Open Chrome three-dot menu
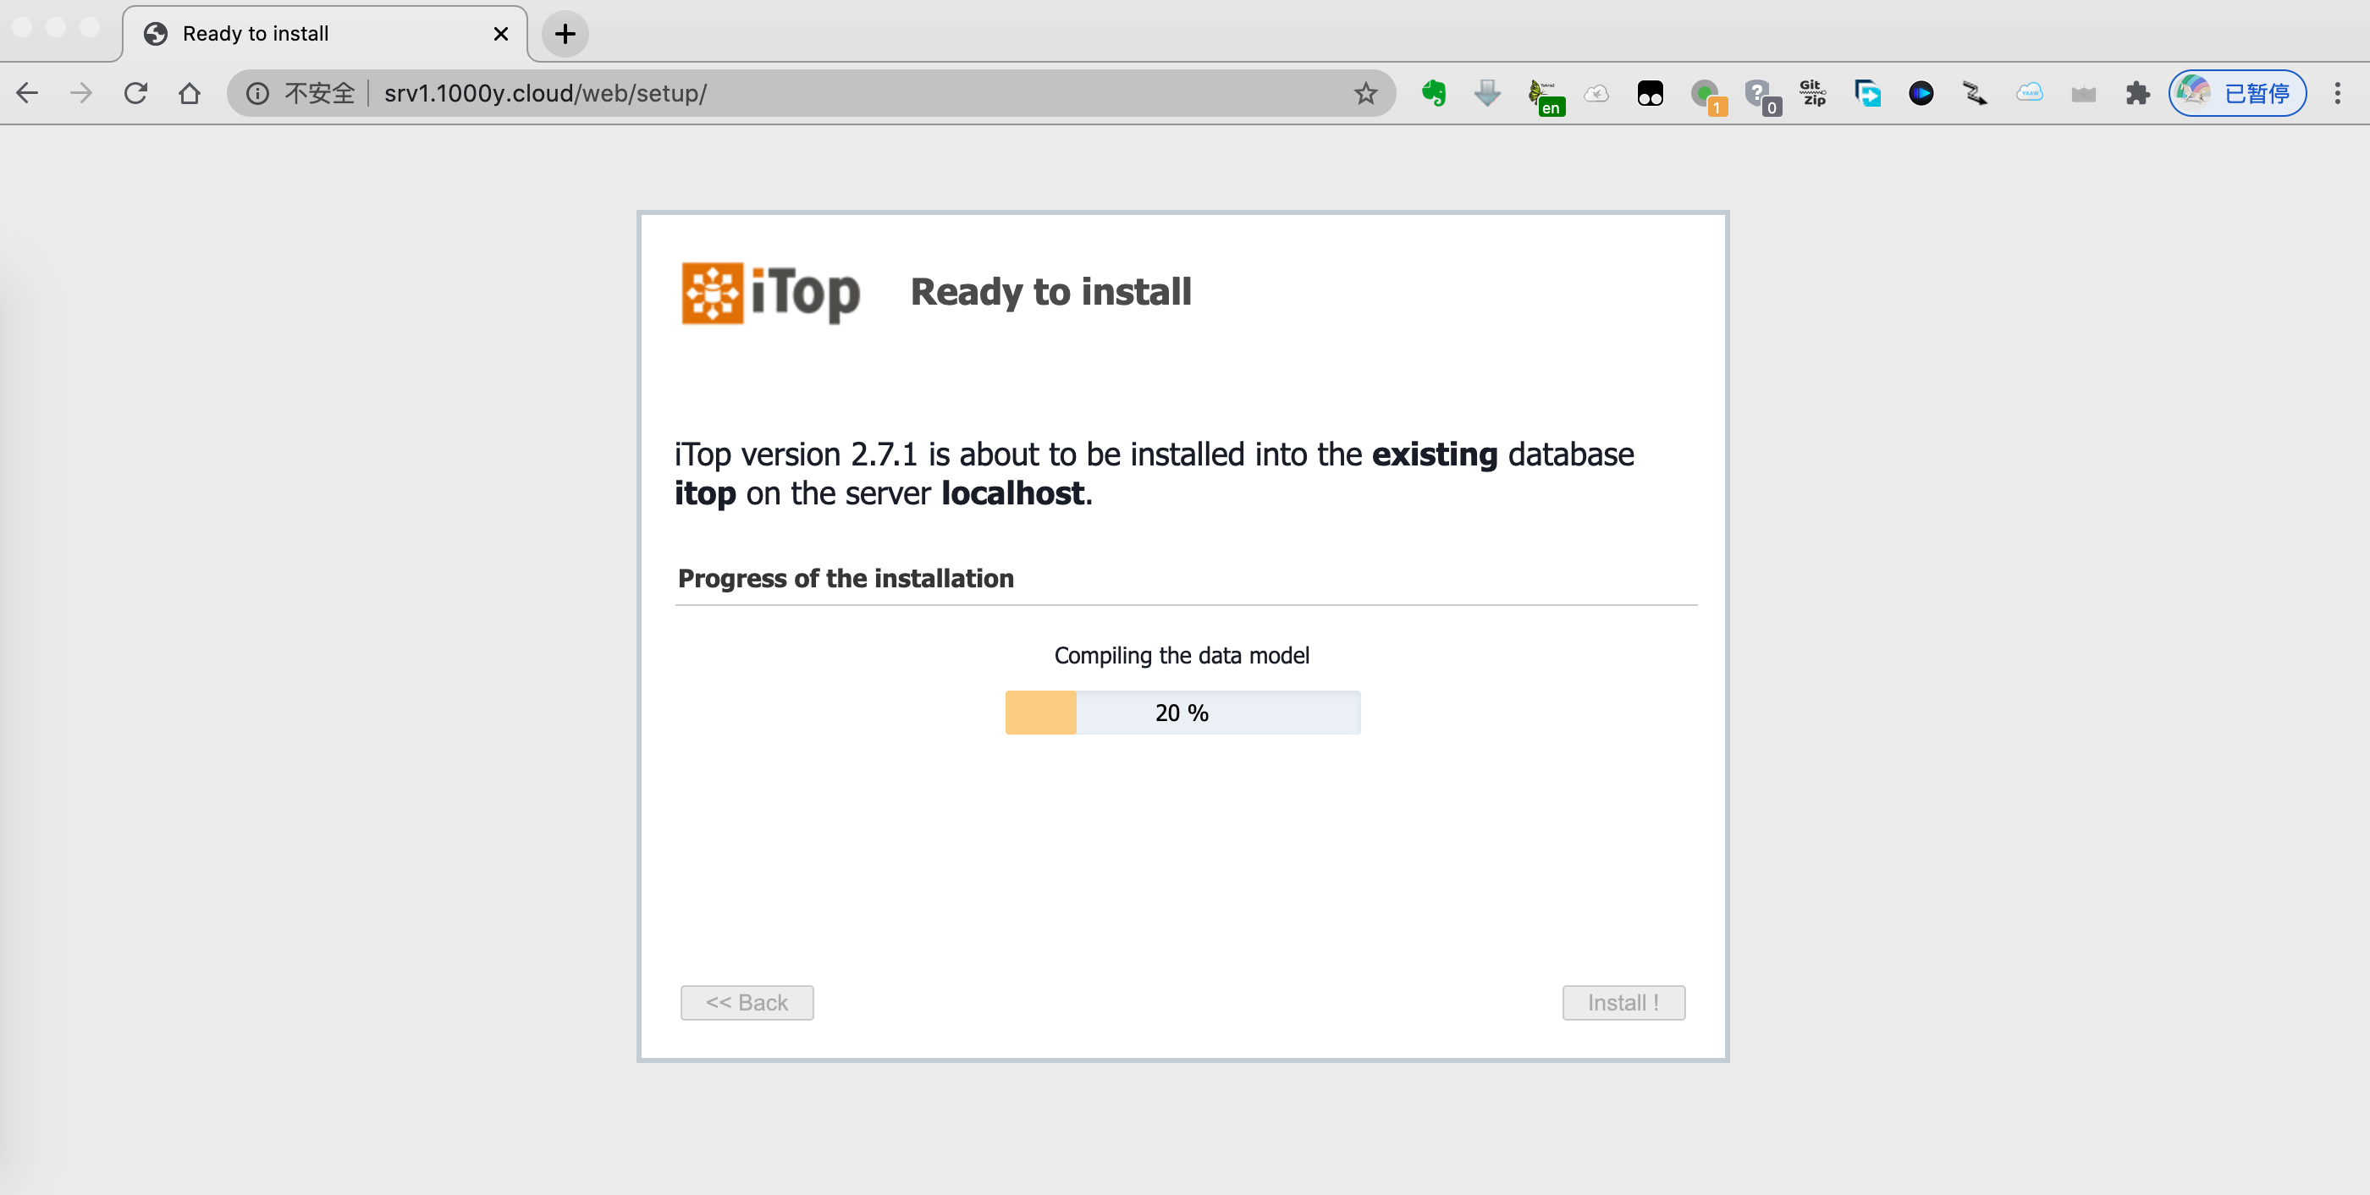The width and height of the screenshot is (2370, 1195). click(2338, 93)
